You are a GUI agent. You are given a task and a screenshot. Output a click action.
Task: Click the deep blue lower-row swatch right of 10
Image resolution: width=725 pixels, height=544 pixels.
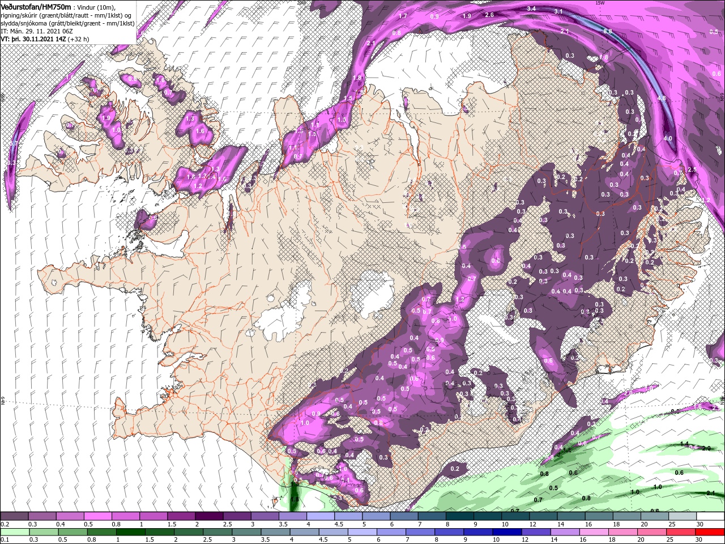(507, 532)
